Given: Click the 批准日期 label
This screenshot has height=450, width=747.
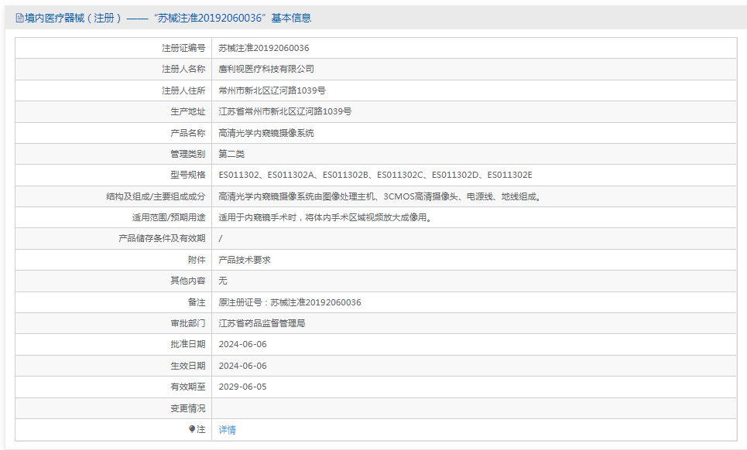Looking at the screenshot, I should [187, 344].
